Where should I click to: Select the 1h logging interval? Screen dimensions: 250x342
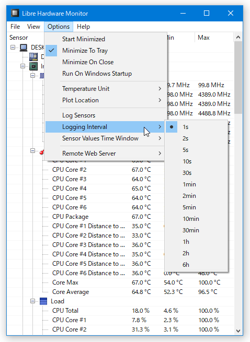click(196, 242)
